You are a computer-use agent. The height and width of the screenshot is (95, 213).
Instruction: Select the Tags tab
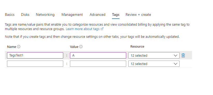(x=116, y=14)
